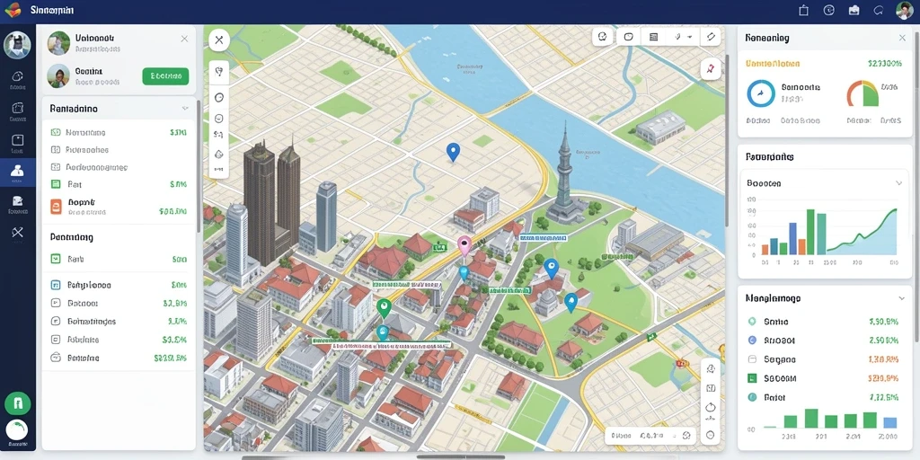
Task: Select the highlighted person icon in left sidebar
Action: pyautogui.click(x=17, y=171)
